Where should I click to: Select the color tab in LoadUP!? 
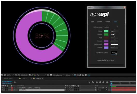click(115, 21)
